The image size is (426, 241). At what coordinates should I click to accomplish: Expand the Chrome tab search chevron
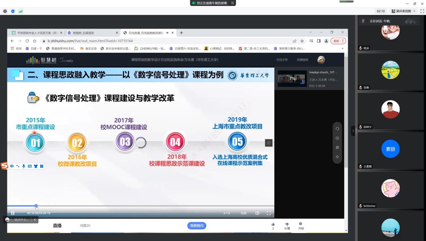(311, 32)
